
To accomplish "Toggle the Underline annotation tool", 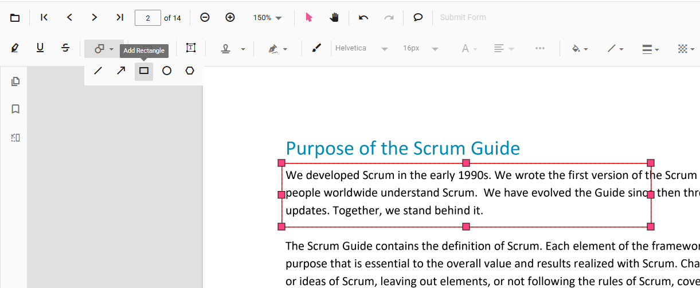I will (x=40, y=48).
